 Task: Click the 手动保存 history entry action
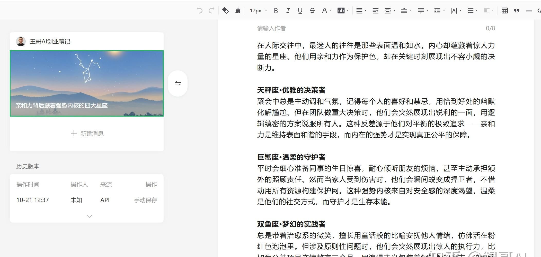[145, 200]
